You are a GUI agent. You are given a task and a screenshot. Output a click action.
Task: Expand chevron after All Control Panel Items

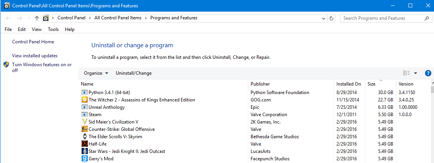146,18
